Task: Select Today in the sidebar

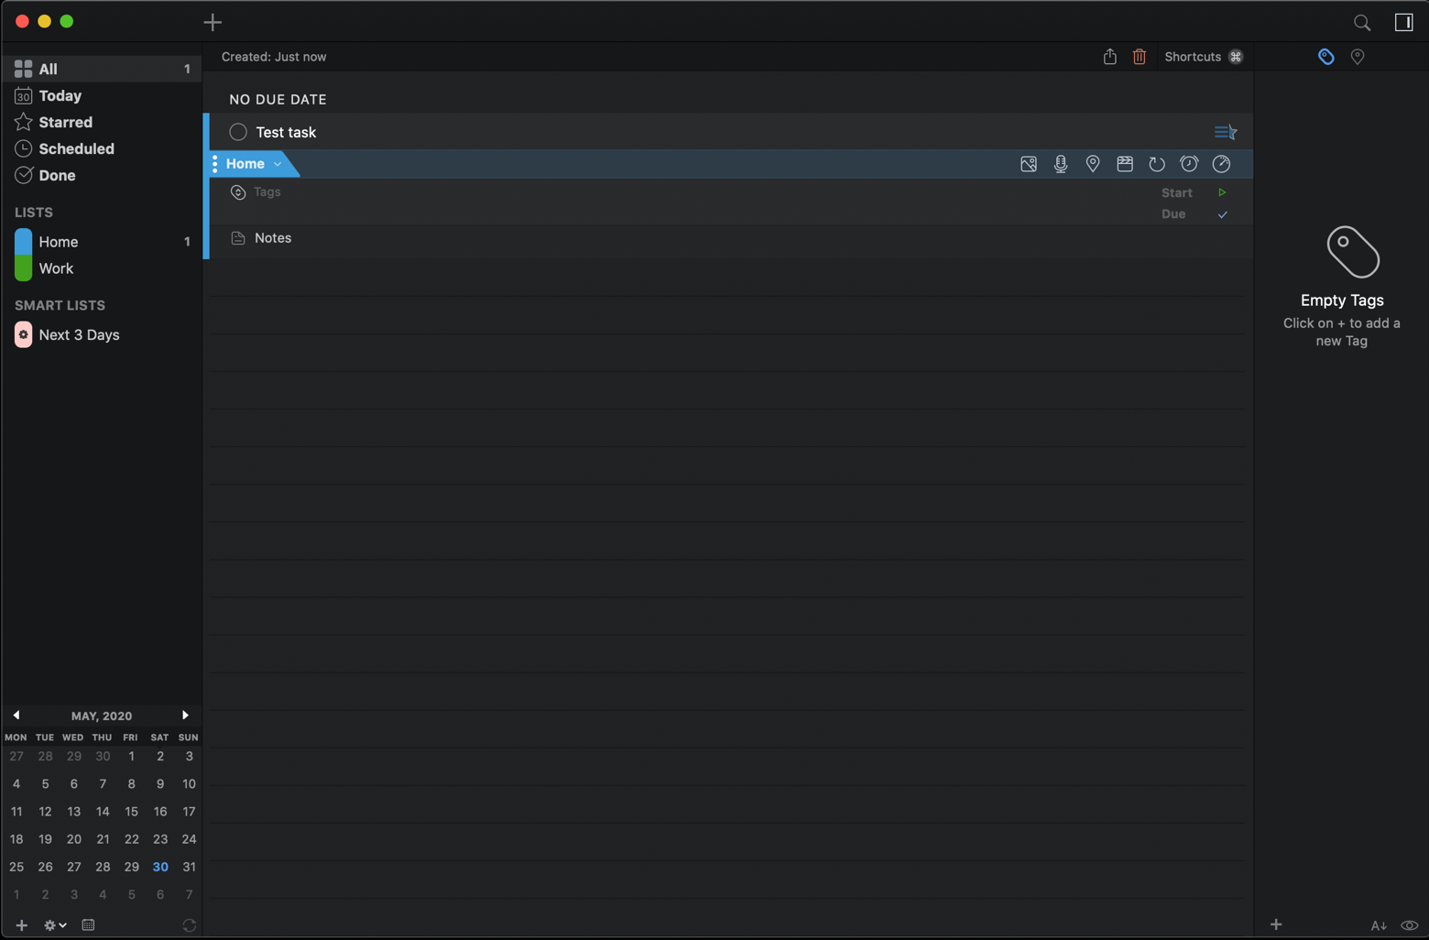Action: coord(102,95)
